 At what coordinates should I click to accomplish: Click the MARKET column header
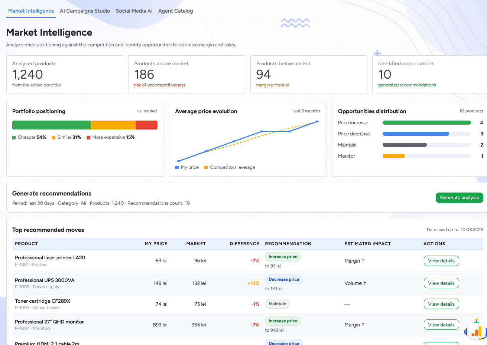[196, 244]
